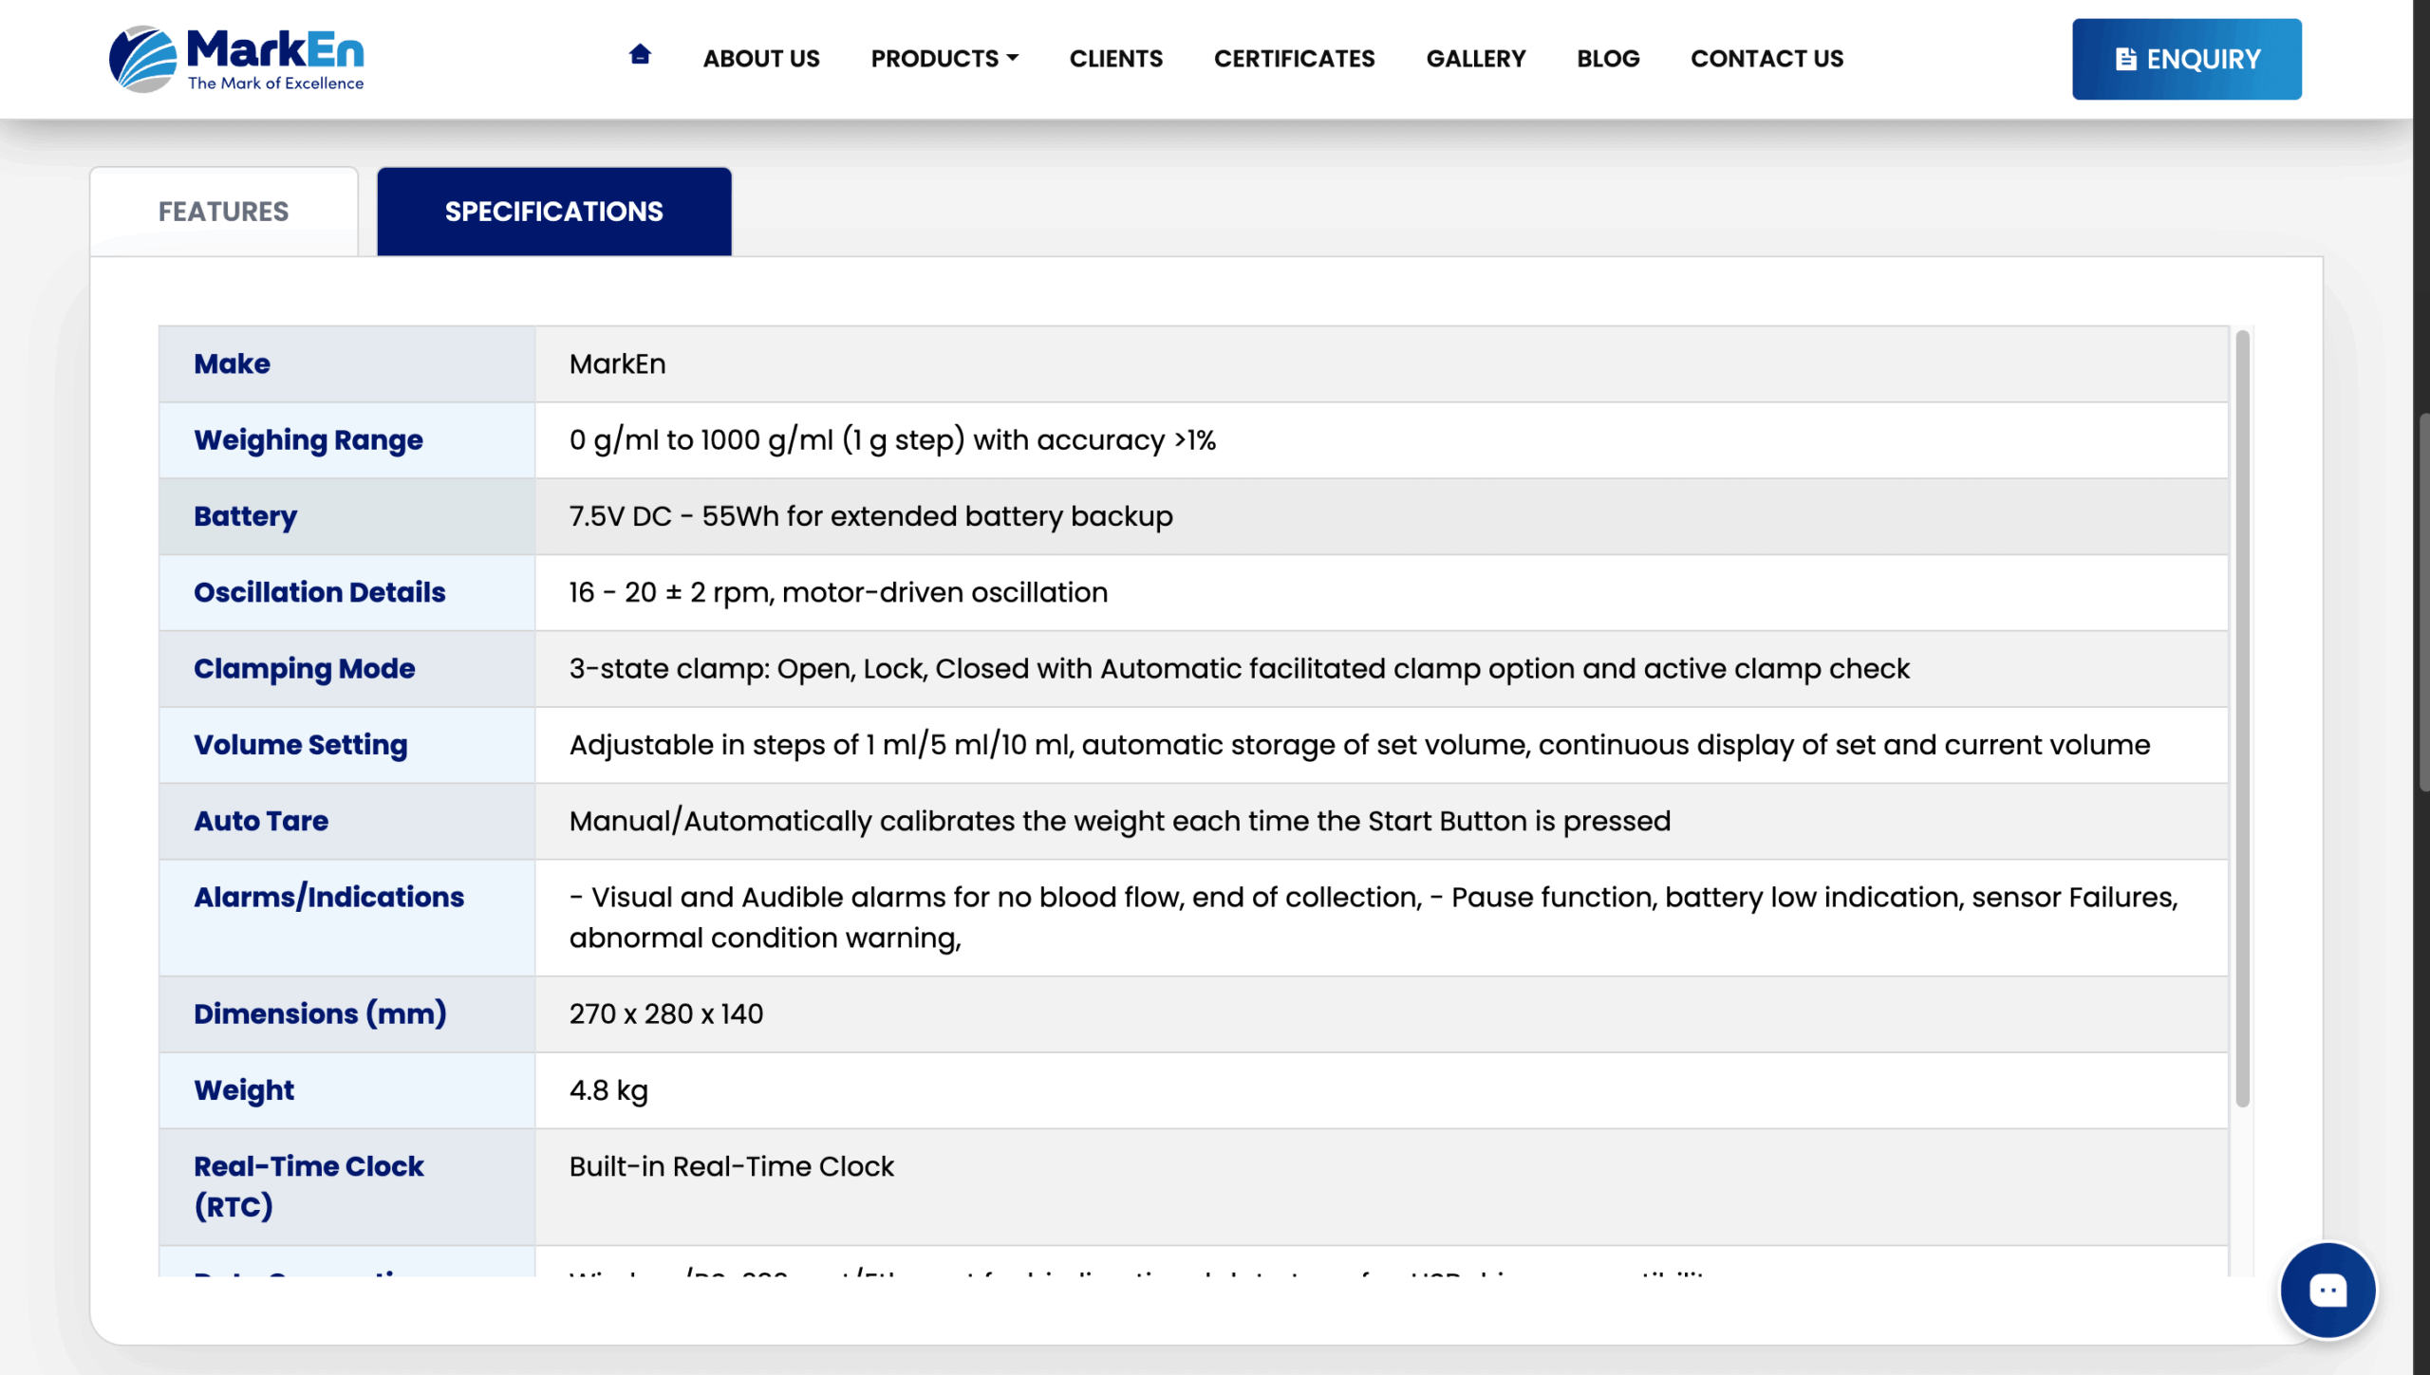Open the Certificates page
Viewport: 2430px width, 1375px height.
coord(1294,59)
